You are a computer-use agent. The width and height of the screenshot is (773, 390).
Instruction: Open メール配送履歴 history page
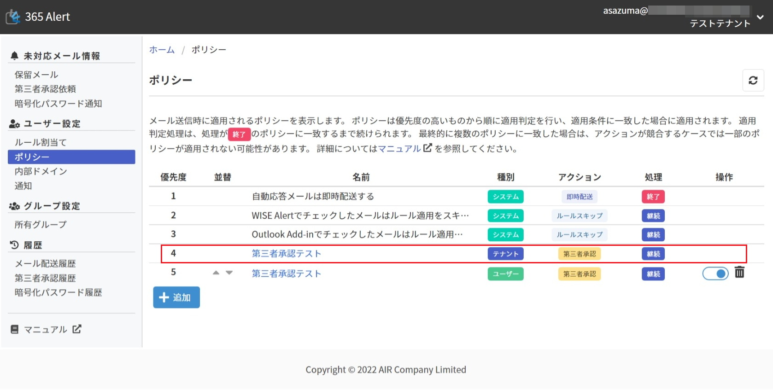[x=45, y=263]
